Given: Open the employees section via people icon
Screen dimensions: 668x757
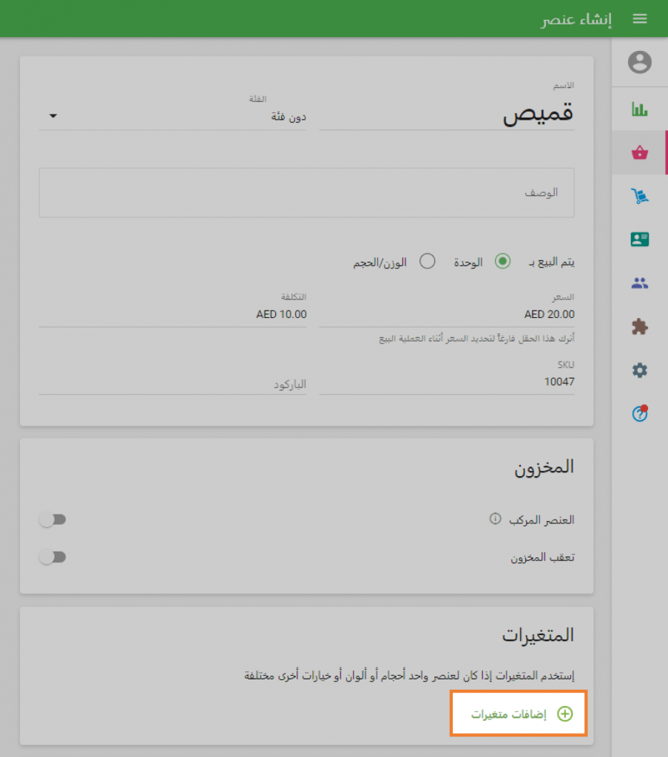Looking at the screenshot, I should (x=640, y=282).
